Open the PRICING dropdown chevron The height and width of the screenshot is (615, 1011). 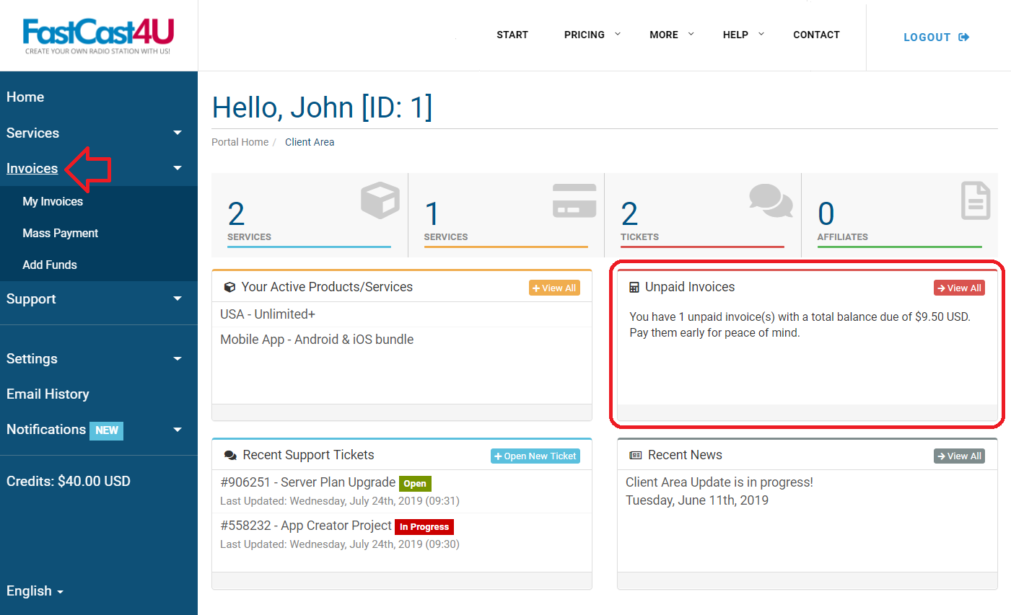[618, 34]
